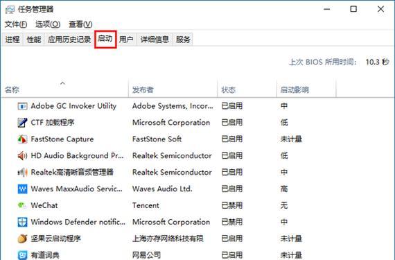
Task: Click the FastStone Capture icon
Action: tap(22, 139)
